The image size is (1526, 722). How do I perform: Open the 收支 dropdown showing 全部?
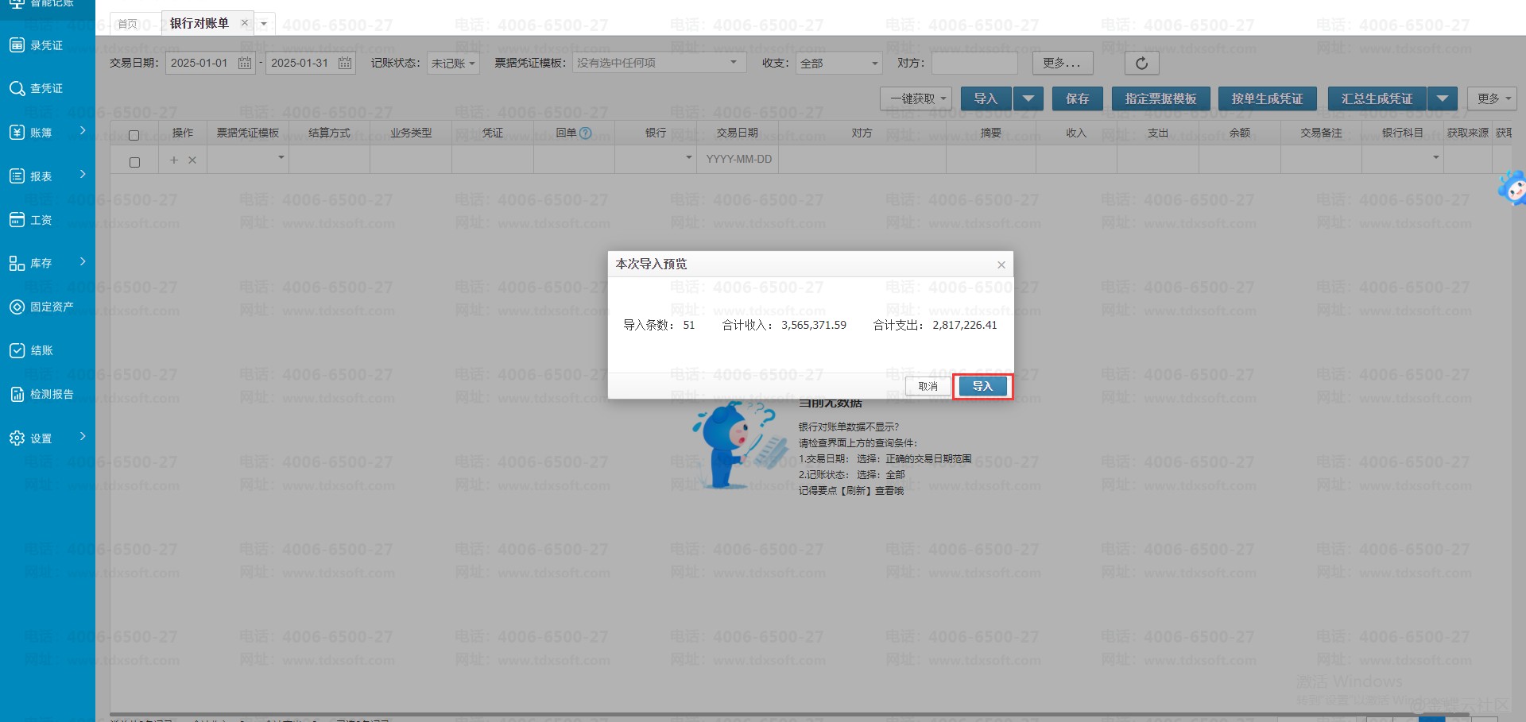(x=839, y=64)
